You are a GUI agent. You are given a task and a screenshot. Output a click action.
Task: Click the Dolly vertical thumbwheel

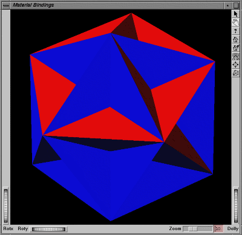tap(235, 205)
